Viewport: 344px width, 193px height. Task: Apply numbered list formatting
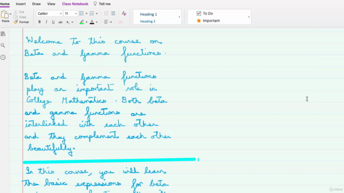[x=92, y=13]
